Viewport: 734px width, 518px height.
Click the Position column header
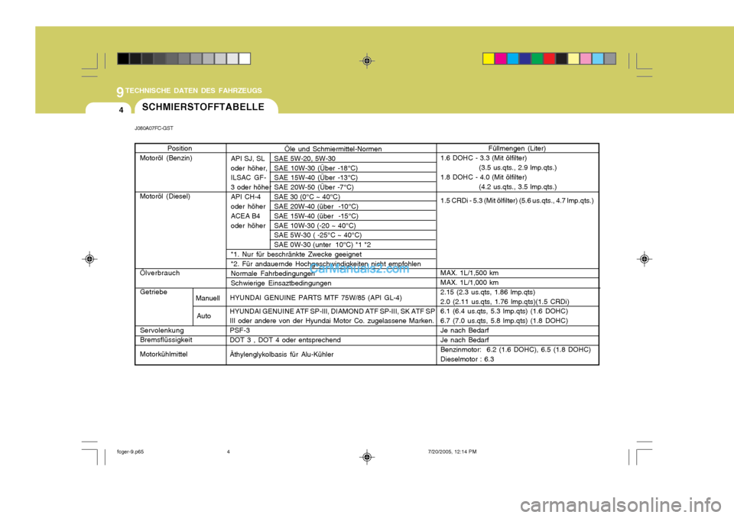pos(180,148)
